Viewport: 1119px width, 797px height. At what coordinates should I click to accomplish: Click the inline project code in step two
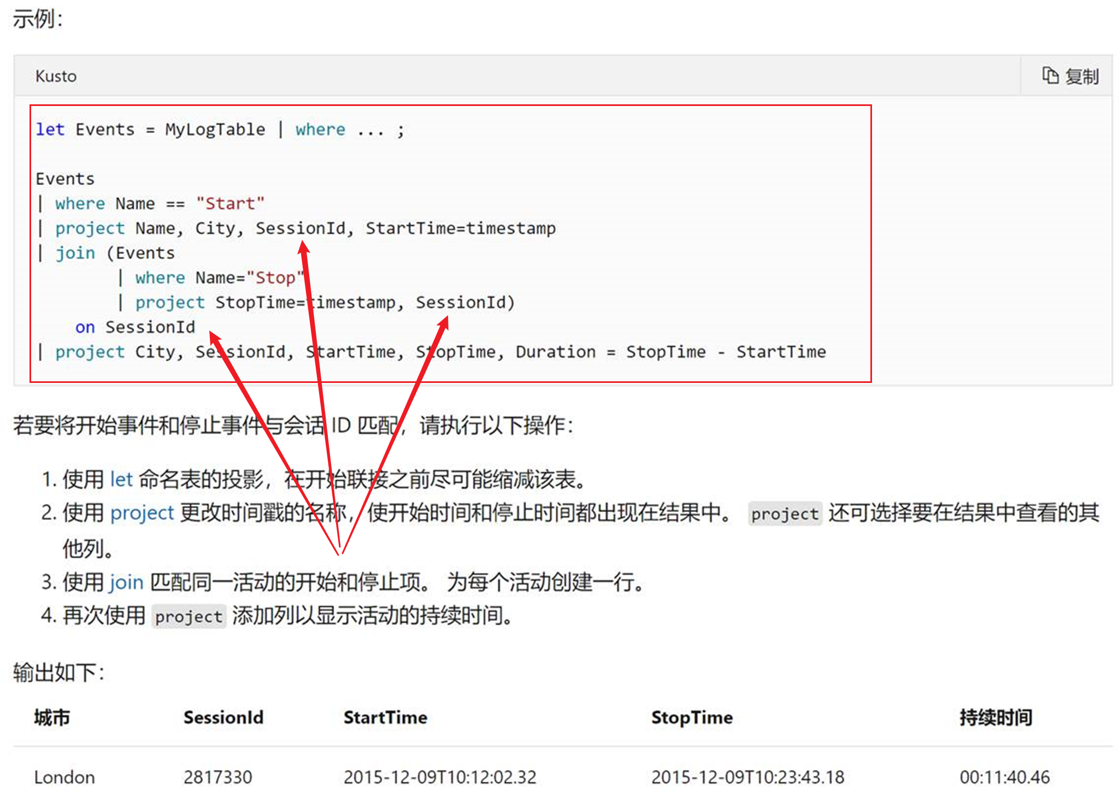pos(784,514)
